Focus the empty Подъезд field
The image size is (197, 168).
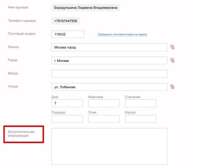pyautogui.click(x=67, y=119)
